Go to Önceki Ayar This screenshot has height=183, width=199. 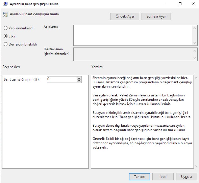125,16
